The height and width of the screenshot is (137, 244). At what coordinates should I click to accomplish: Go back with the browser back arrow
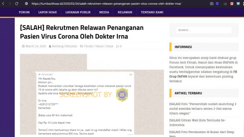tap(3, 4)
